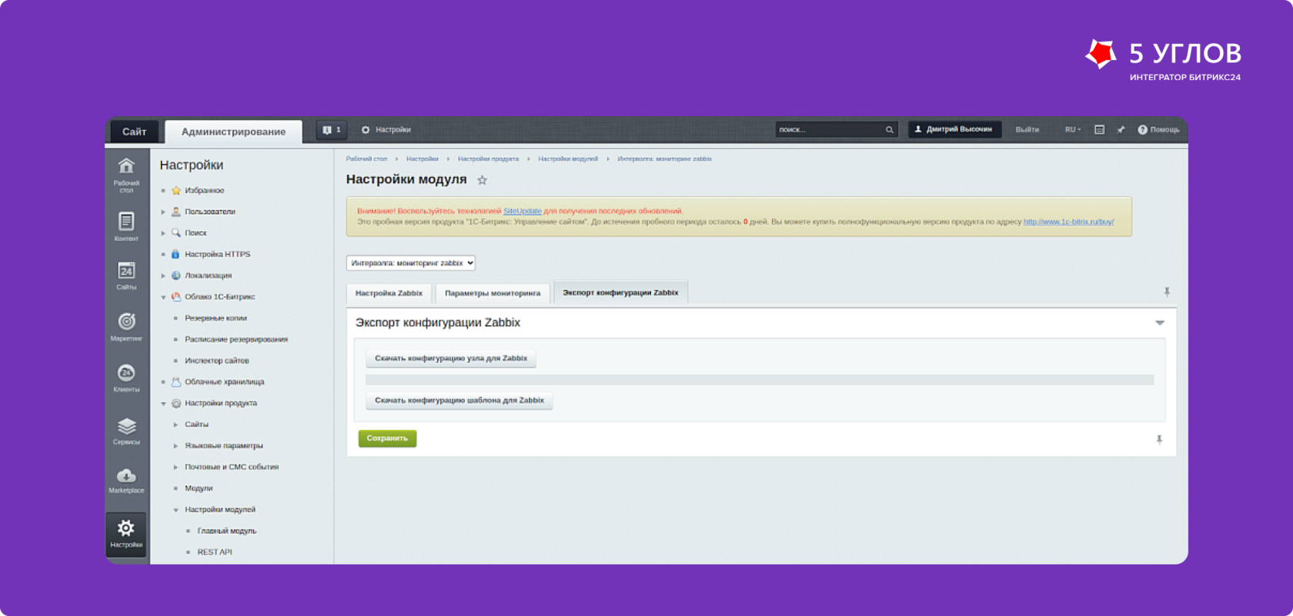Add page to favorites with star icon

click(x=482, y=180)
